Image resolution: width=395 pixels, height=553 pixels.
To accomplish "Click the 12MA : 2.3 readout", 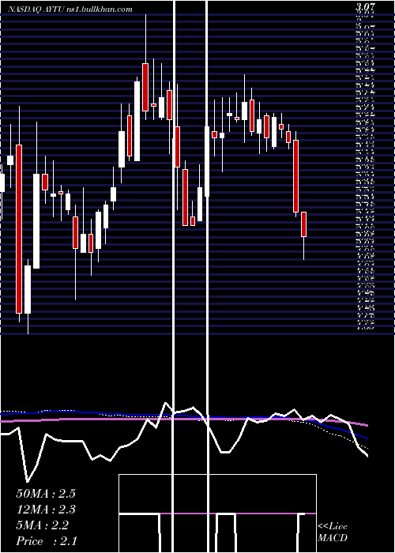I will pyautogui.click(x=46, y=510).
